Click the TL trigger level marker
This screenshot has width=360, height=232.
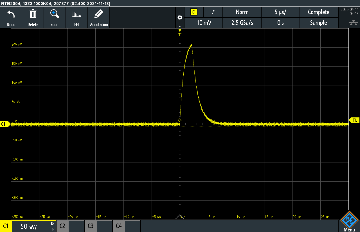click(x=355, y=120)
